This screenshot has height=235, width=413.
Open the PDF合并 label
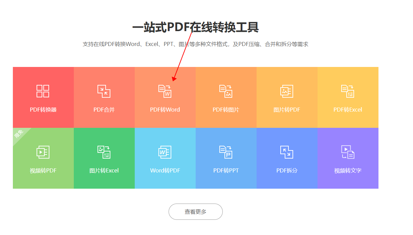pos(104,110)
